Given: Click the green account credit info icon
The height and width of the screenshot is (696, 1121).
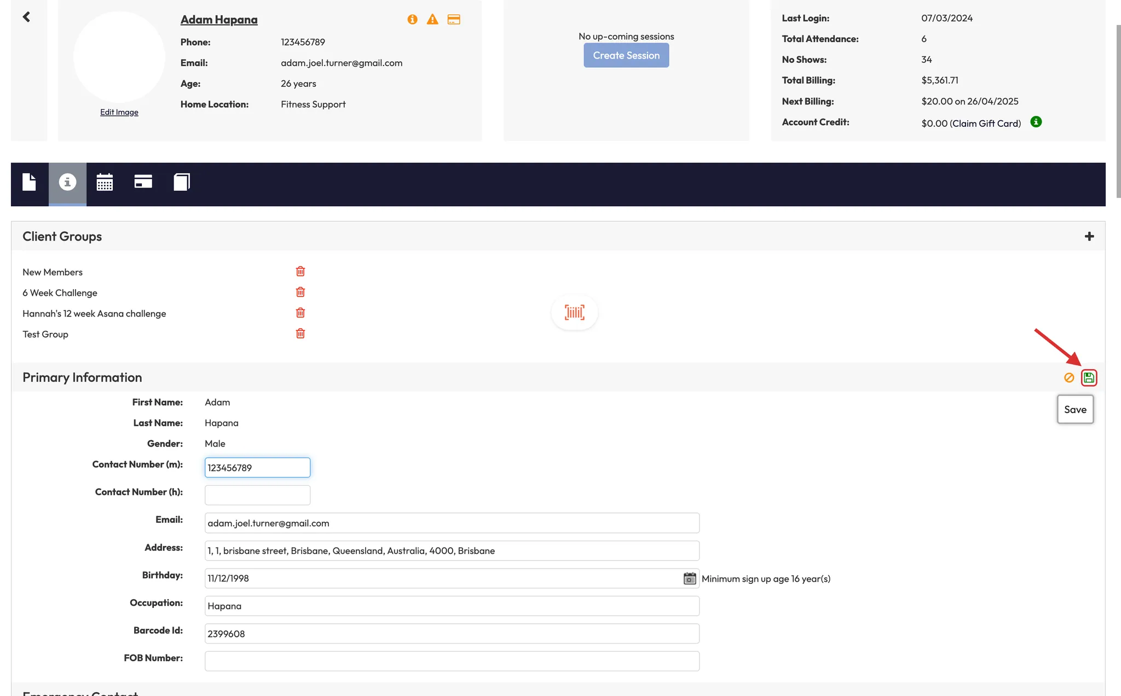Looking at the screenshot, I should pos(1036,122).
